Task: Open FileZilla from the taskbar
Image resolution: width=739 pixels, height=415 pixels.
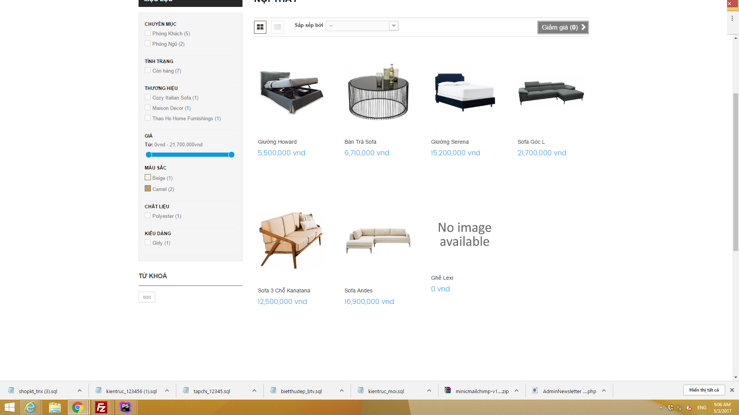Action: pos(101,407)
